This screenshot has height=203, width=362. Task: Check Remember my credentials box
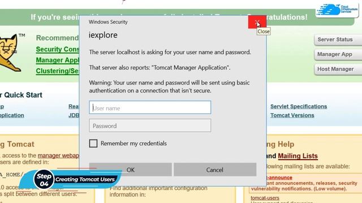tap(93, 143)
